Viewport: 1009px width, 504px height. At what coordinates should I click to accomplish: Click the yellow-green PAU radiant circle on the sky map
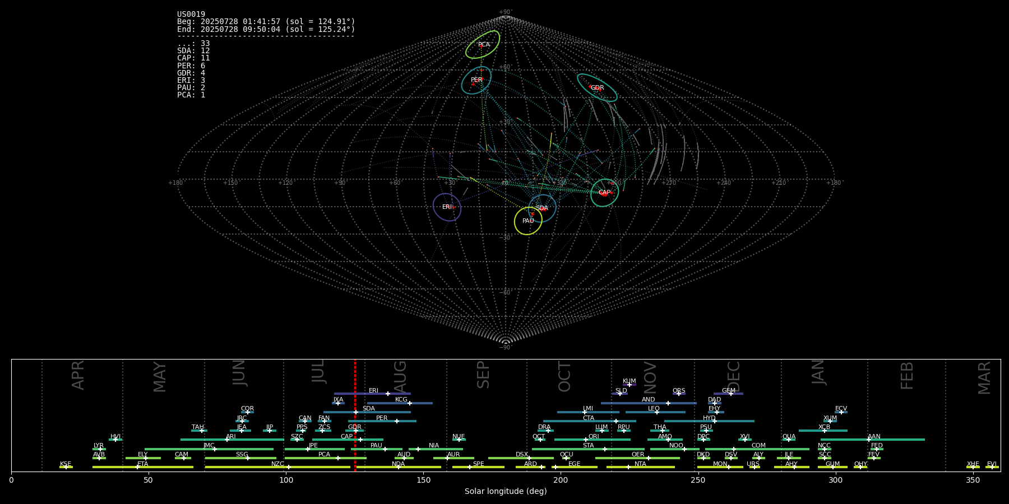click(x=528, y=221)
